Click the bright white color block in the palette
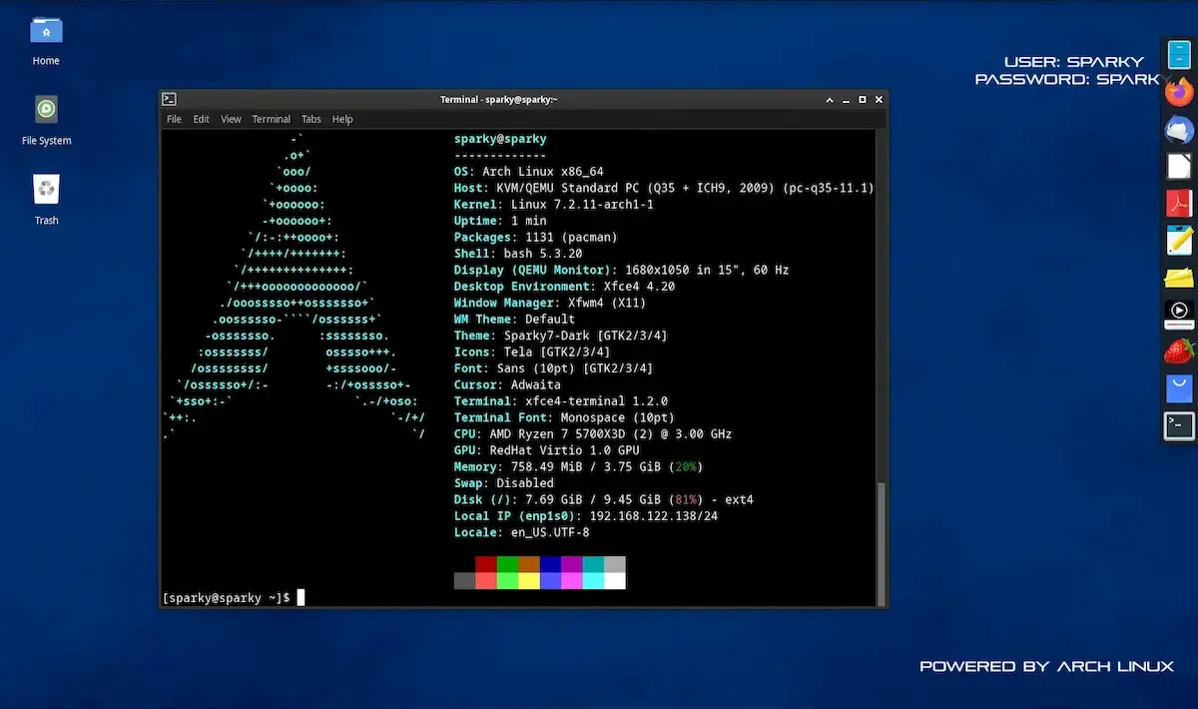The height and width of the screenshot is (709, 1198). [x=615, y=580]
